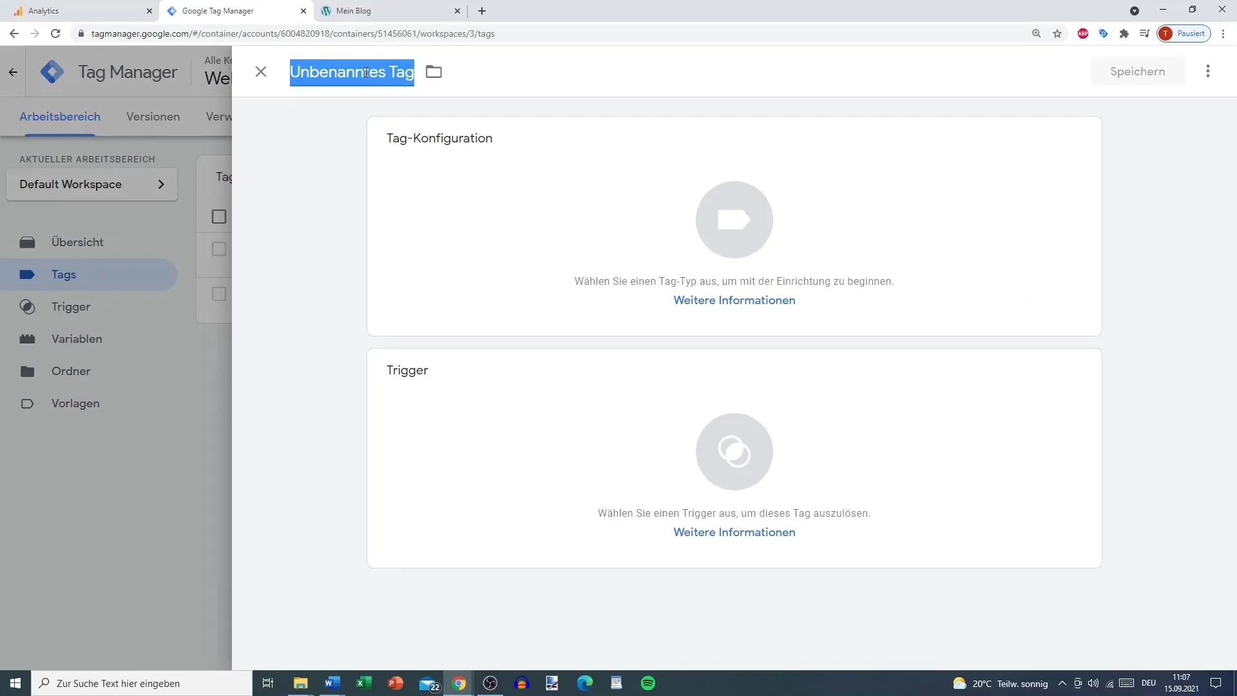Screen dimensions: 1237x696
Task: Expand the Default Workspace selector
Action: [92, 184]
